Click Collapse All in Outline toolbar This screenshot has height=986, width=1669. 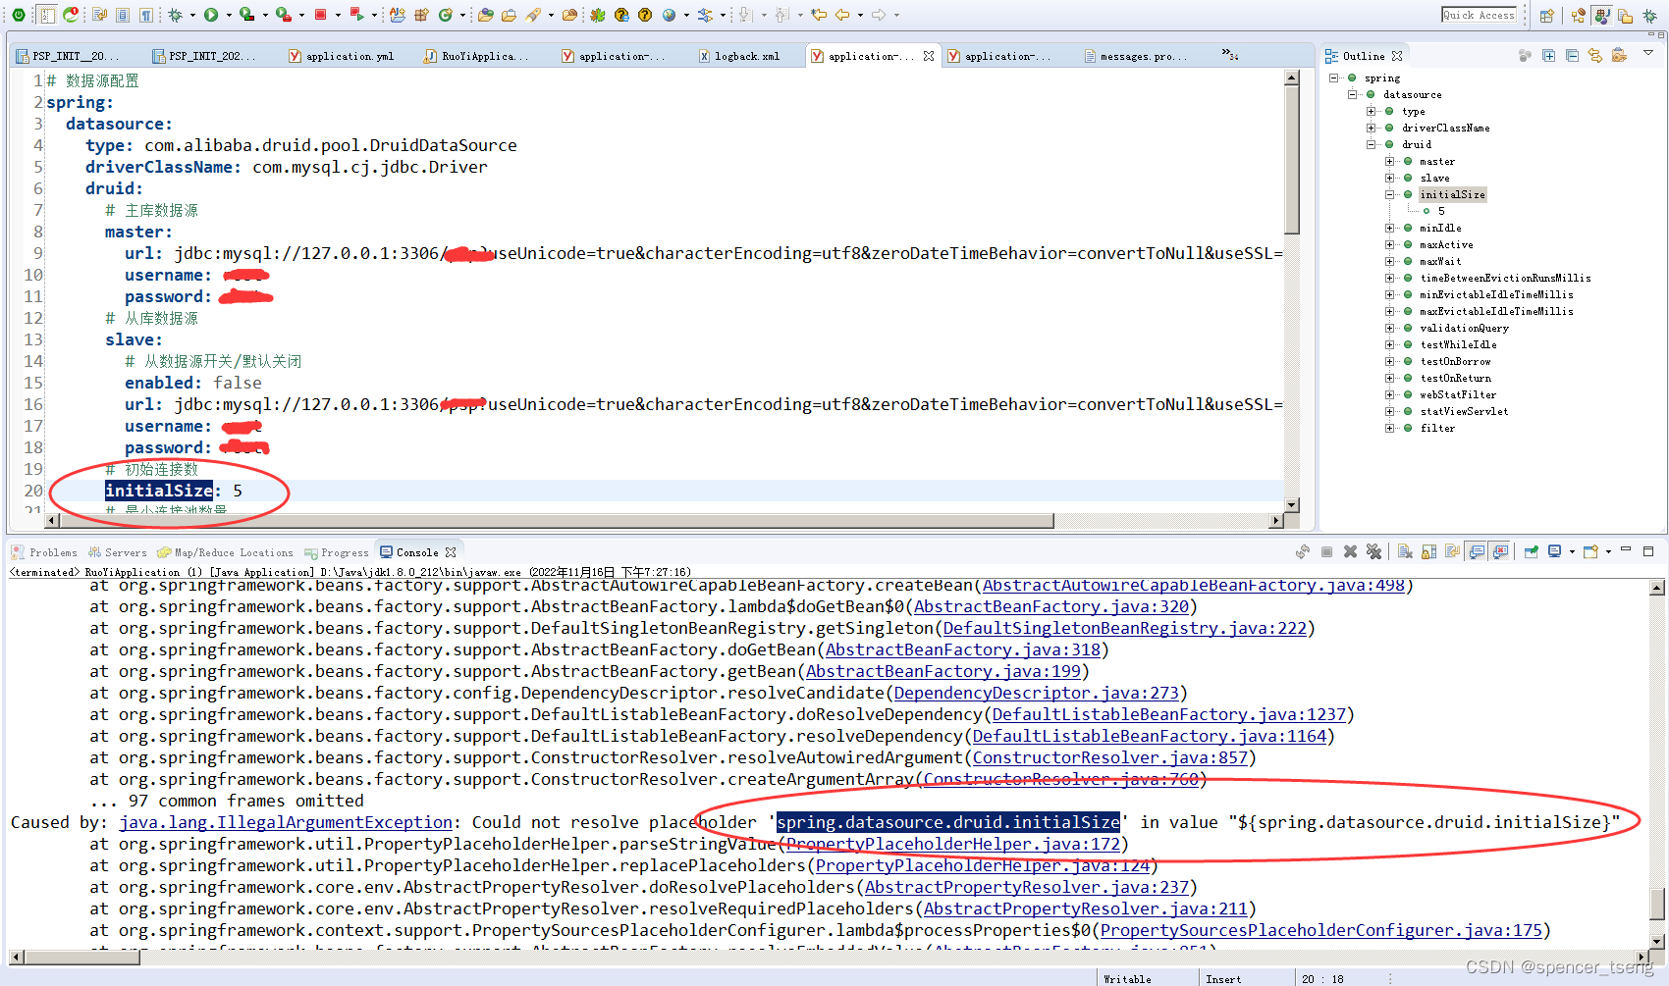pos(1572,55)
